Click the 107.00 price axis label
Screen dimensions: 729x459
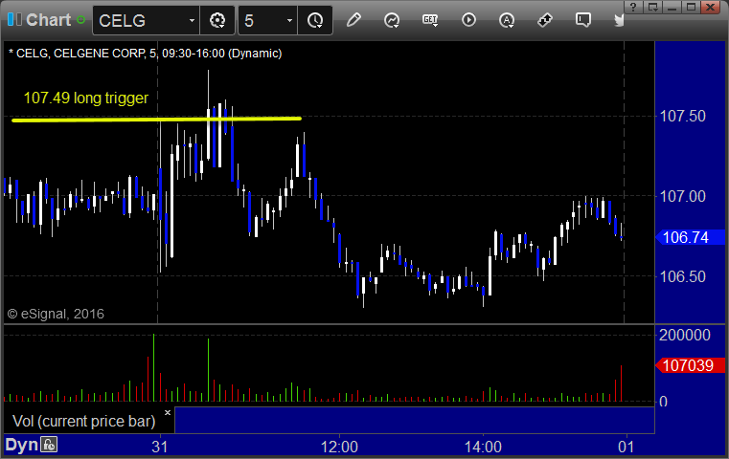(682, 196)
